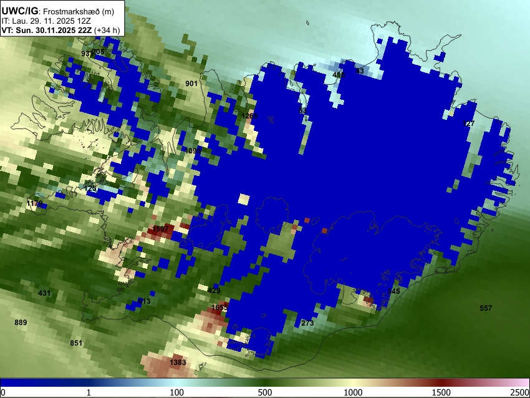Click the 100 tick on the legend
Viewport: 530px width, 398px height.
pyautogui.click(x=177, y=392)
